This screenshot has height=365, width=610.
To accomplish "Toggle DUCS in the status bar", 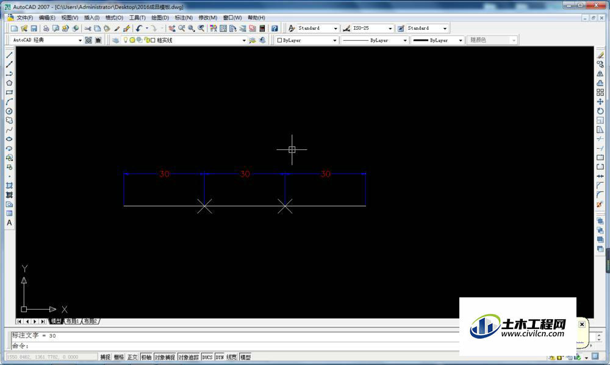I will point(207,357).
